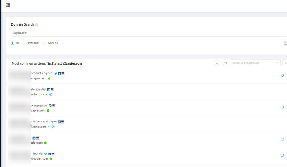Open LinkedIn icon in marketing at zapier row
Viewport: 287px width, 167px height.
[x=59, y=122]
